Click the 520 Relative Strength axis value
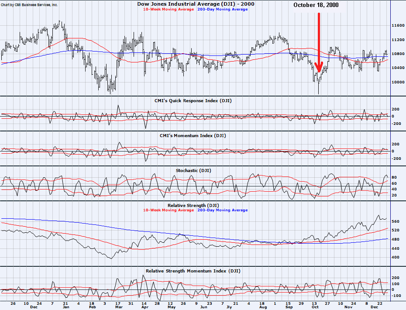 pos(396,230)
